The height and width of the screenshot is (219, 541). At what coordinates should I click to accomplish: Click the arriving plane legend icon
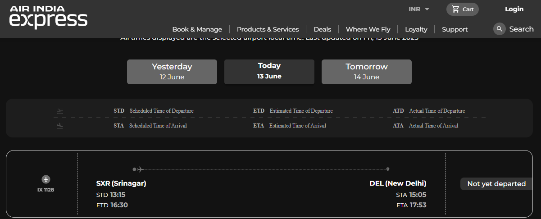click(x=60, y=126)
